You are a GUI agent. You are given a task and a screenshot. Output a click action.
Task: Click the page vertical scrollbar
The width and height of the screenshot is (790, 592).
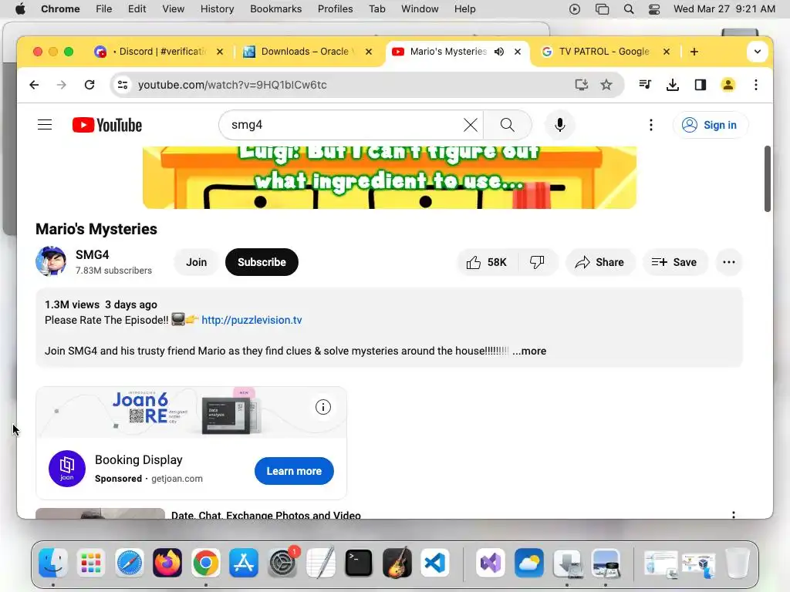pos(768,179)
